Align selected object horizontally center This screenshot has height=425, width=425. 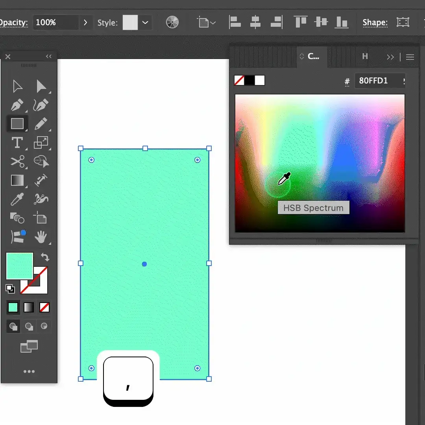point(255,22)
